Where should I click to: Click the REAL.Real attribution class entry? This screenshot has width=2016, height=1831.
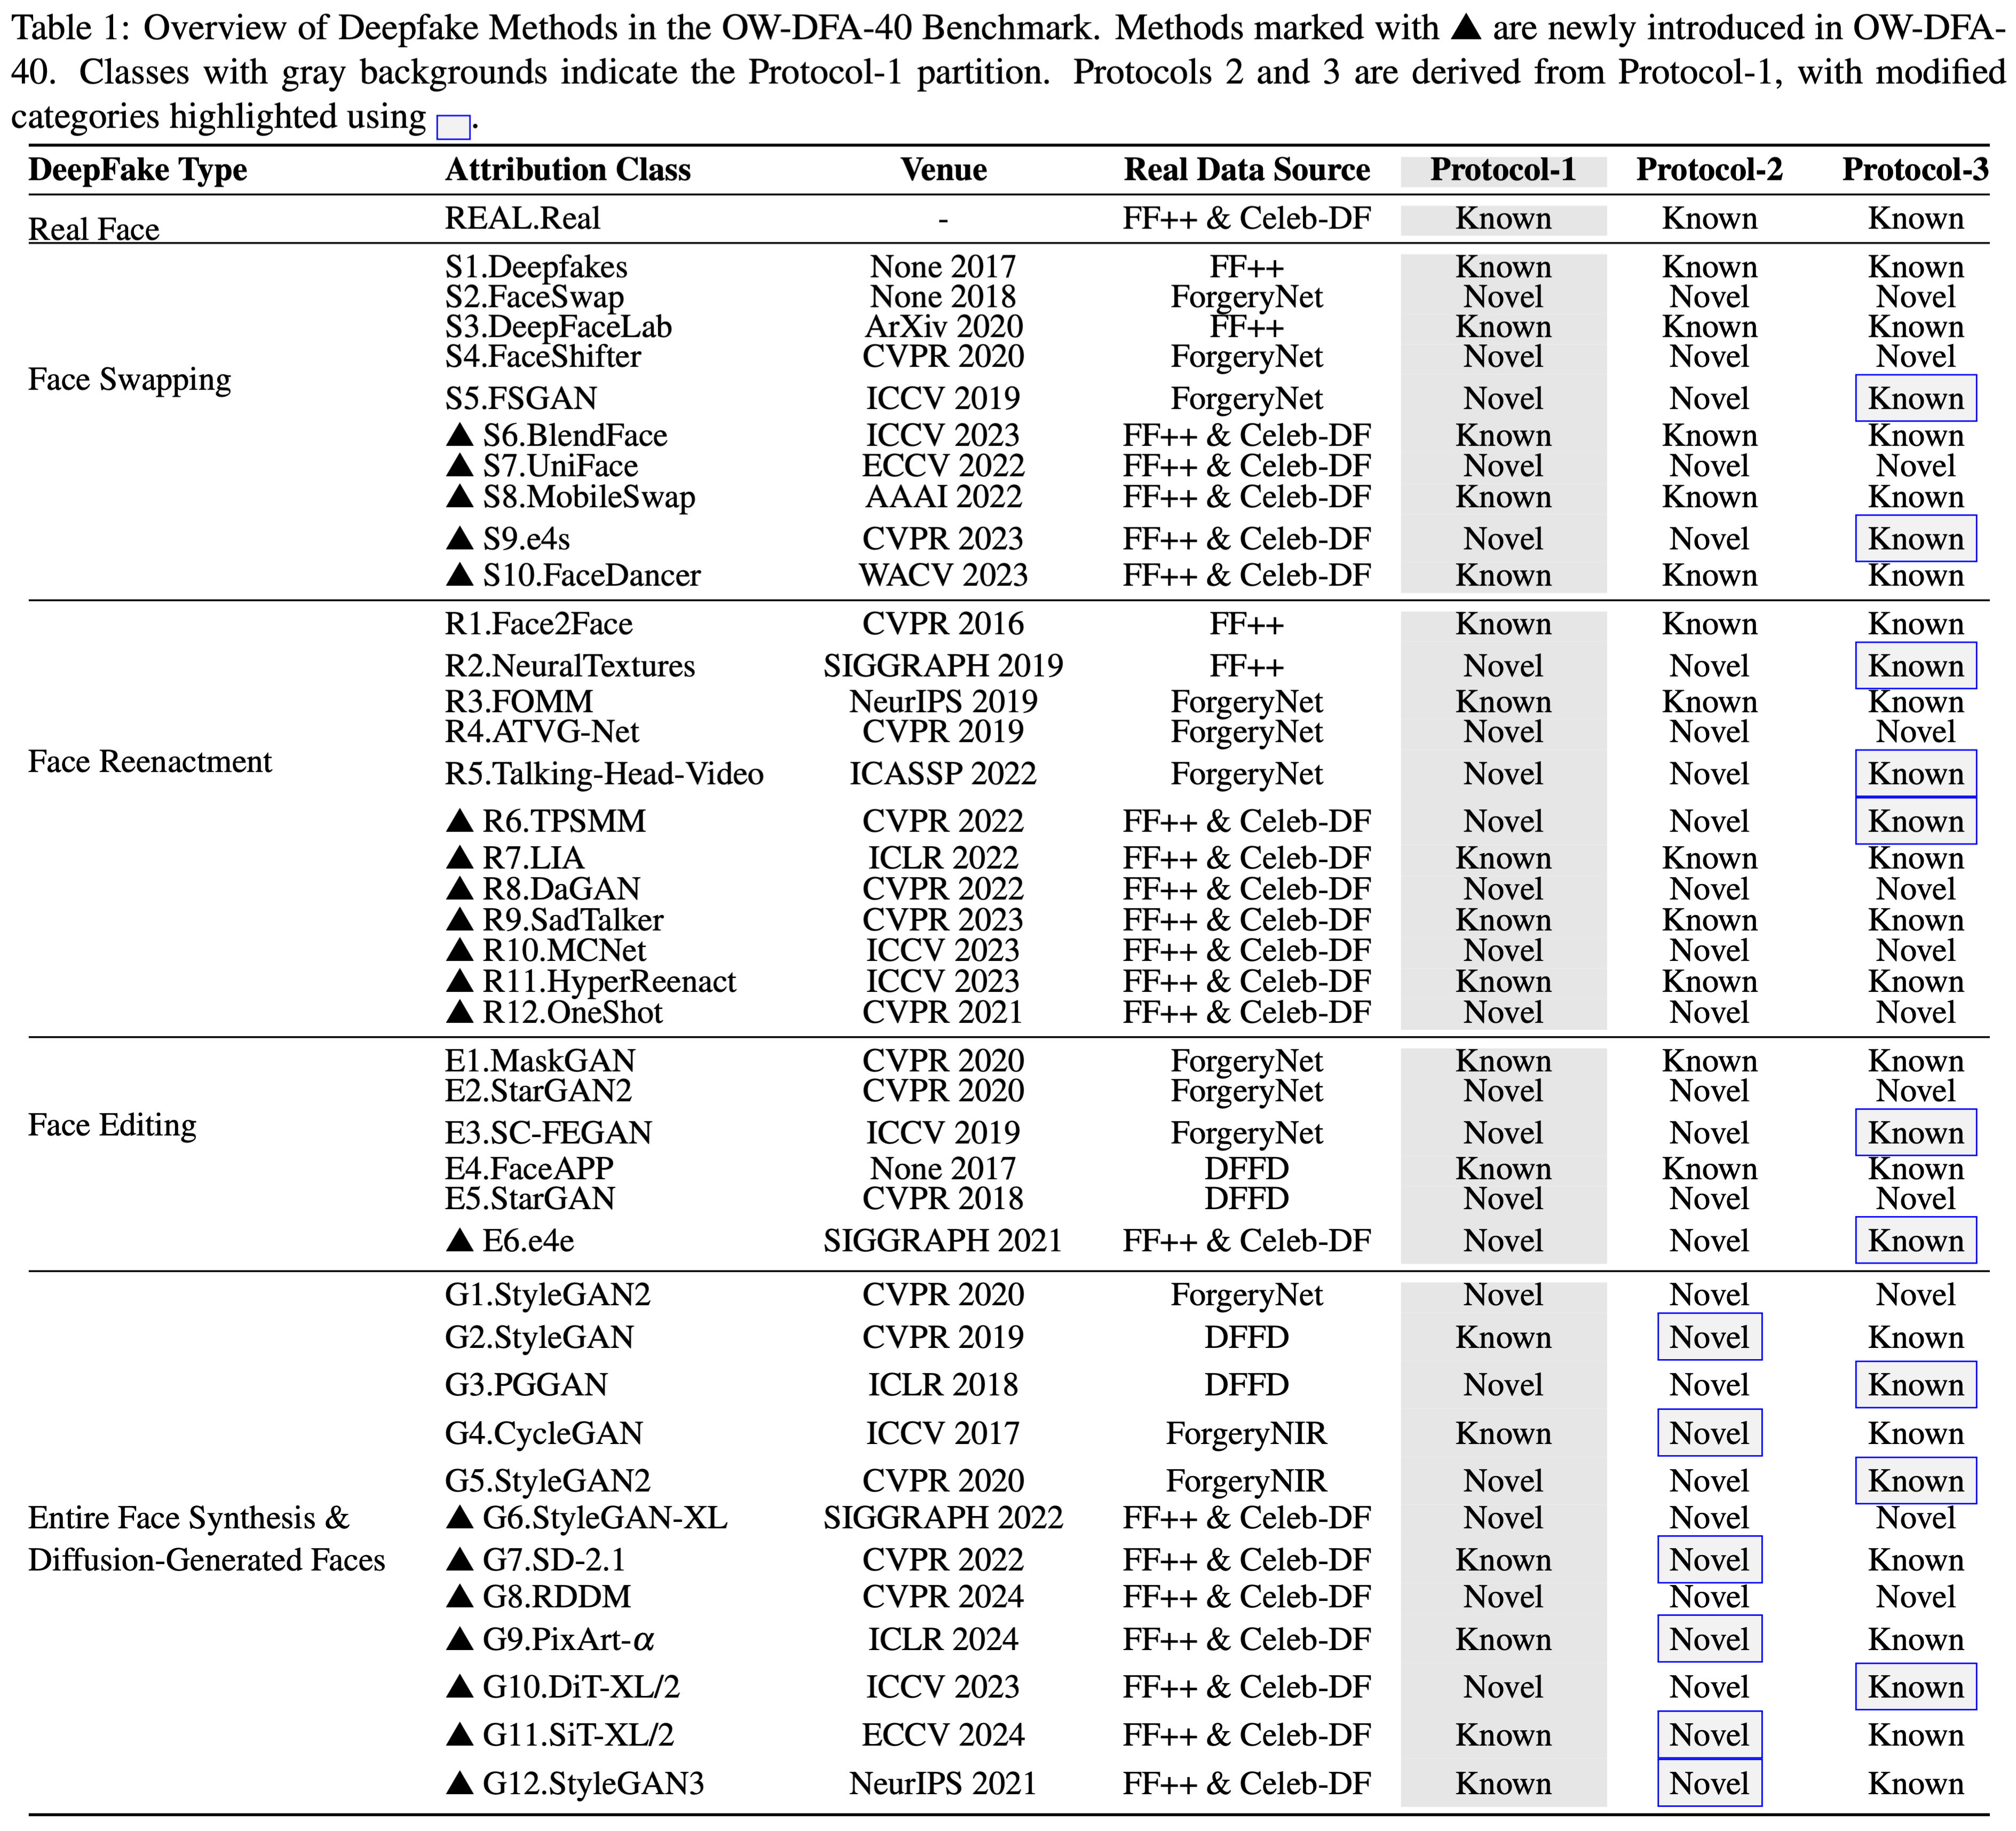522,218
